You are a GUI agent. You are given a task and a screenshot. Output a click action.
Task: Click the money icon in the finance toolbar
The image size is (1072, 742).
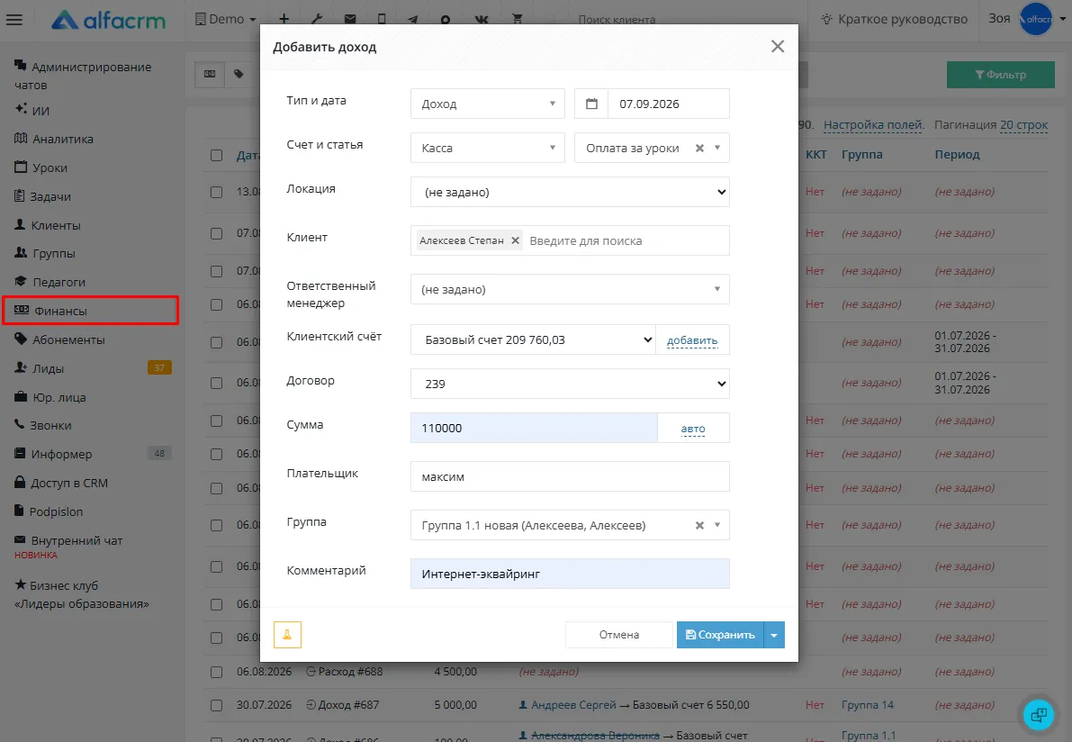(210, 74)
